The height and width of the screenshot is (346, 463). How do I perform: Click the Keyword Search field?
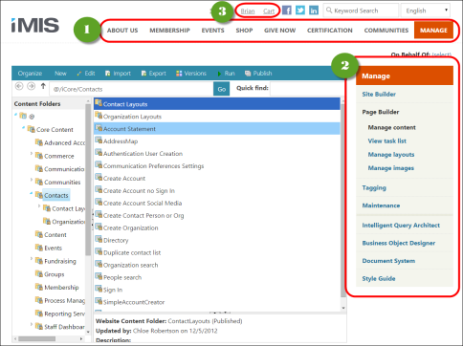tap(361, 11)
